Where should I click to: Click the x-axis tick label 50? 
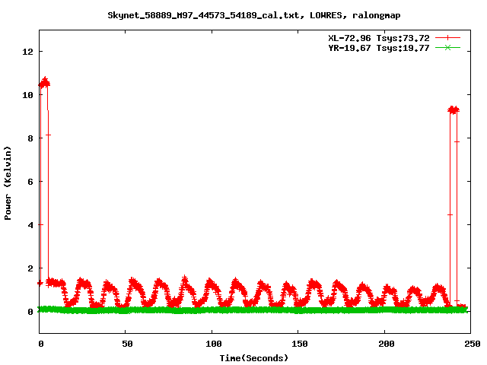(x=127, y=344)
